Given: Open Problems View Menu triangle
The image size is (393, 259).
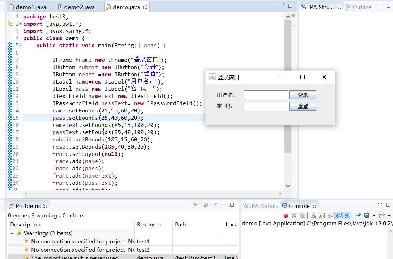Looking at the screenshot, I should tap(215, 204).
